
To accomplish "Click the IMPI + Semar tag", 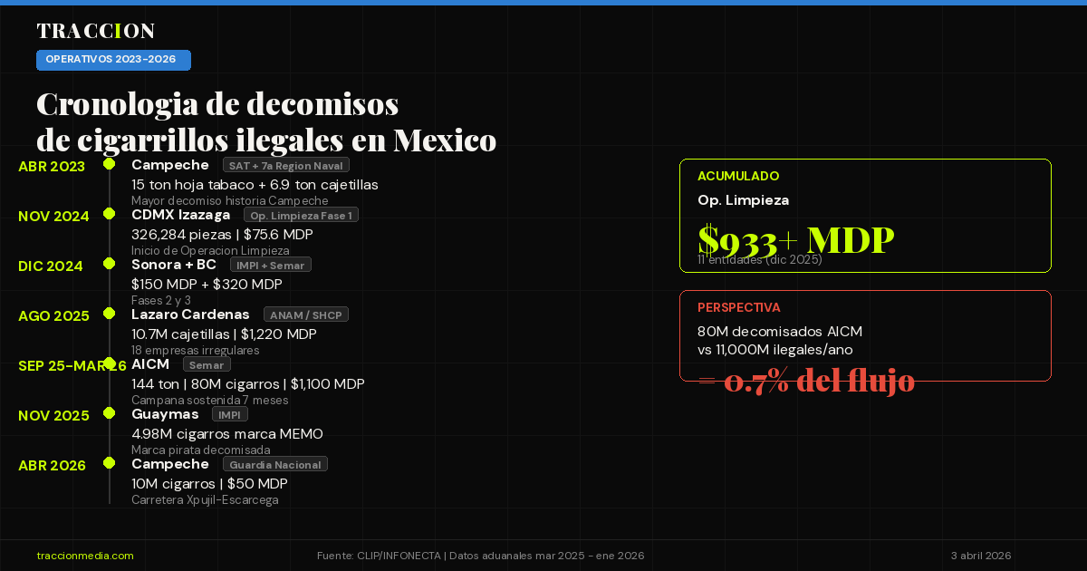I will [x=270, y=266].
